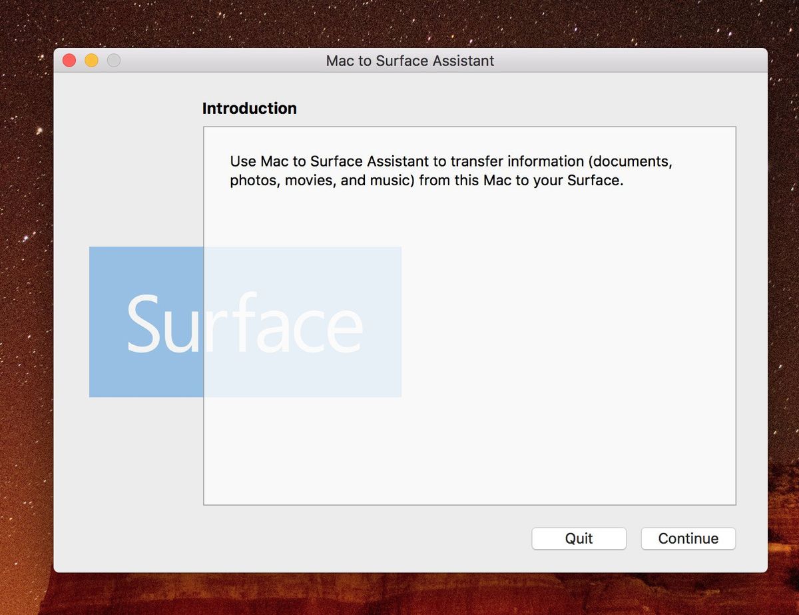Click the disabled gray zoom button
Viewport: 799px width, 615px height.
pos(114,61)
